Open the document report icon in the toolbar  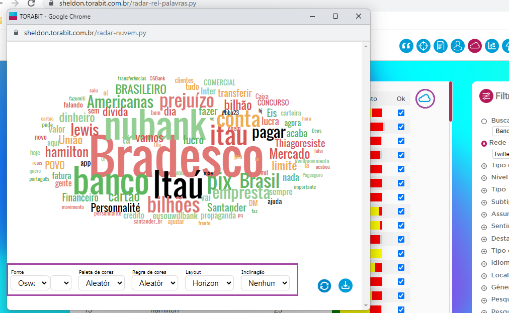[x=441, y=46]
